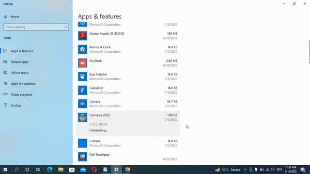Click the Settings gear on the taskbar

click(x=116, y=170)
